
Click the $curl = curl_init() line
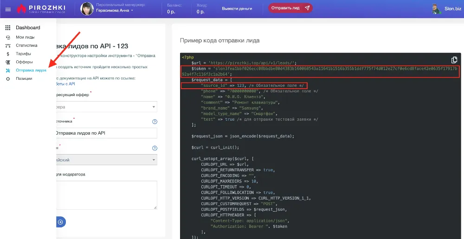pyautogui.click(x=215, y=147)
